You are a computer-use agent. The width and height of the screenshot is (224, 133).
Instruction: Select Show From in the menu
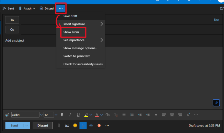(71, 32)
